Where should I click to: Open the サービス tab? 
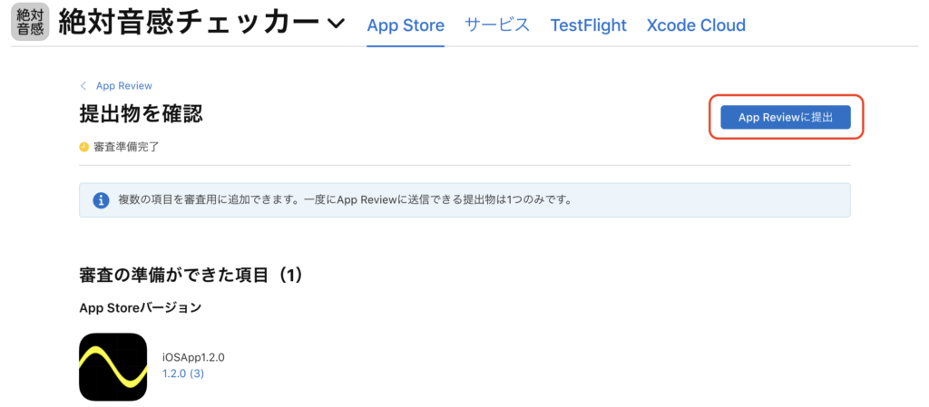tap(497, 25)
